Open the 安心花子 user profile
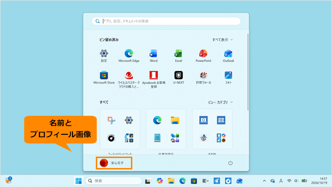Screen dimensions: 332x187 point(114,163)
